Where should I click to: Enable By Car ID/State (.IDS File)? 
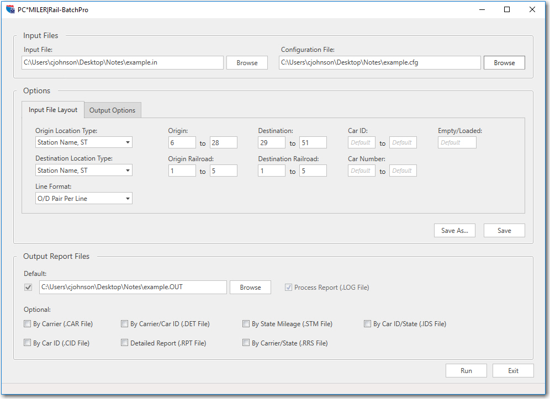tap(367, 323)
